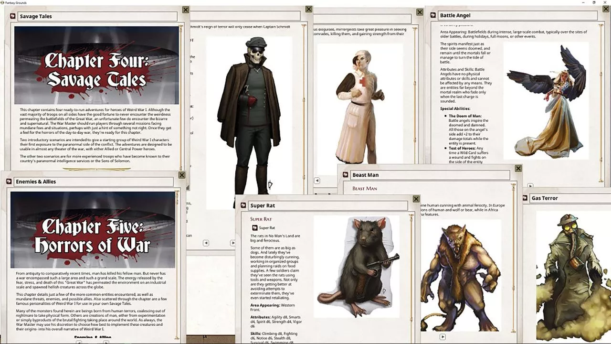Click the Super Rat title bar link icon
This screenshot has height=344, width=611.
pos(243,205)
